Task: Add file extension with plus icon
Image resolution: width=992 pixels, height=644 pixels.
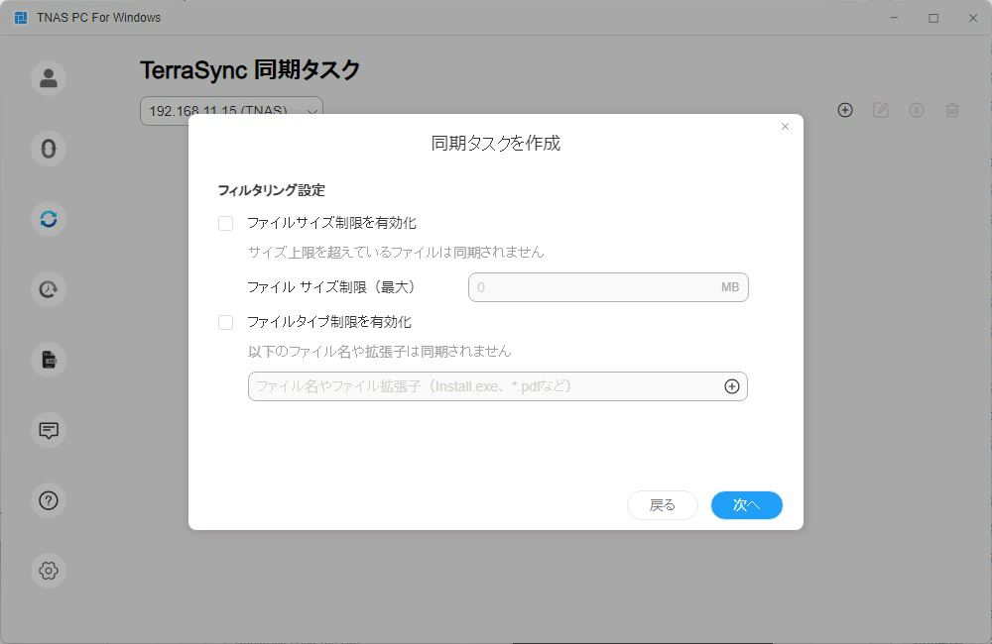Action: [x=732, y=386]
